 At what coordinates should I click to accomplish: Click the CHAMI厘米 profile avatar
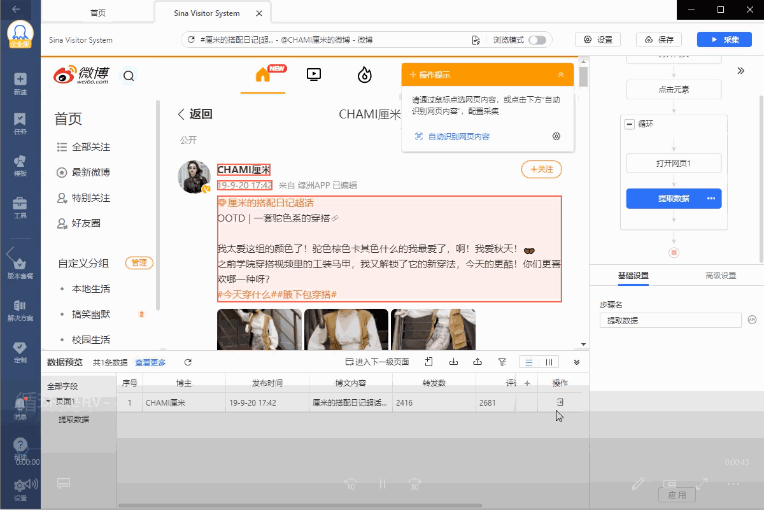[194, 176]
